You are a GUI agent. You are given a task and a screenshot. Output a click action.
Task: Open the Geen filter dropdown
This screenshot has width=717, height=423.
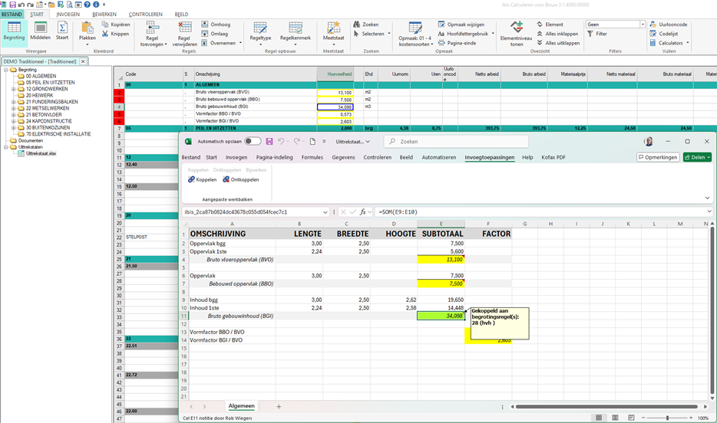coord(643,25)
